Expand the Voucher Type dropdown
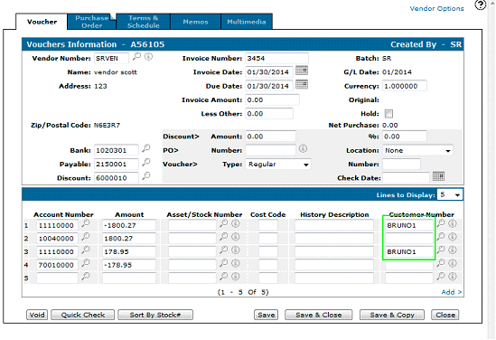The width and height of the screenshot is (496, 340). [278, 165]
